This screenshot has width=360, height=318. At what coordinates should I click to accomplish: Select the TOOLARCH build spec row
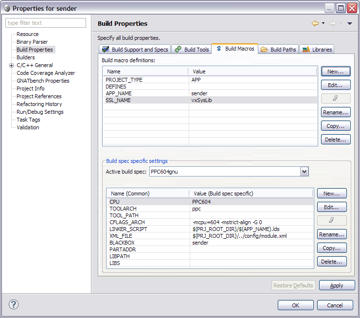coord(210,209)
